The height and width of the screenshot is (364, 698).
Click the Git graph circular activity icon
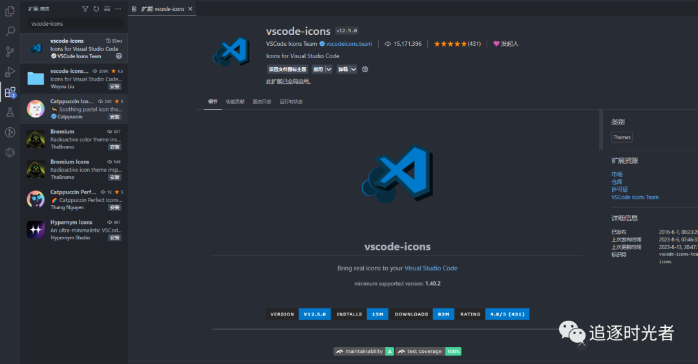coord(10,132)
